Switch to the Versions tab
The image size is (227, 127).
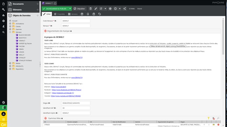pyautogui.click(x=73, y=14)
